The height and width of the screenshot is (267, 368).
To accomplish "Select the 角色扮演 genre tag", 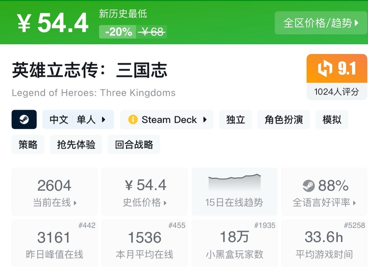I will pos(283,120).
